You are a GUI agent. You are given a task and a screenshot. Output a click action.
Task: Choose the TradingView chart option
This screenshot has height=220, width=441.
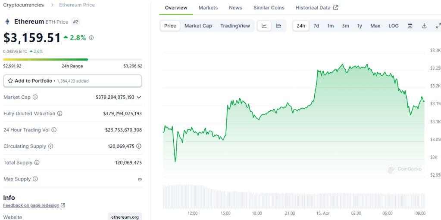[235, 26]
